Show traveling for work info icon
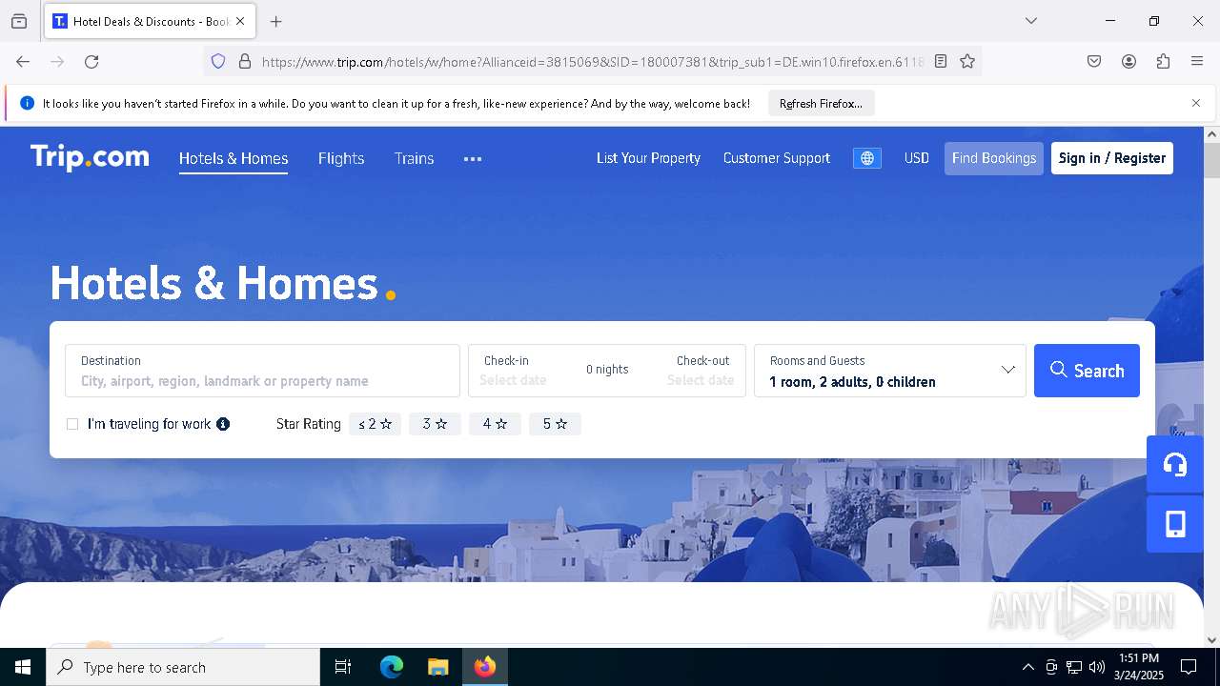The image size is (1220, 686). (x=223, y=424)
